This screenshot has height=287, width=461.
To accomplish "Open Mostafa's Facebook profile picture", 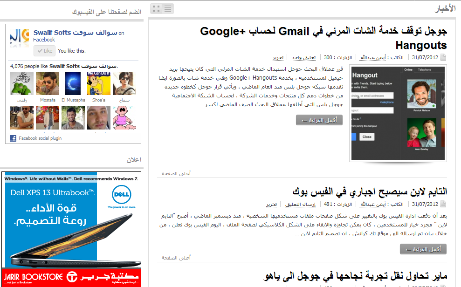I will 48,84.
